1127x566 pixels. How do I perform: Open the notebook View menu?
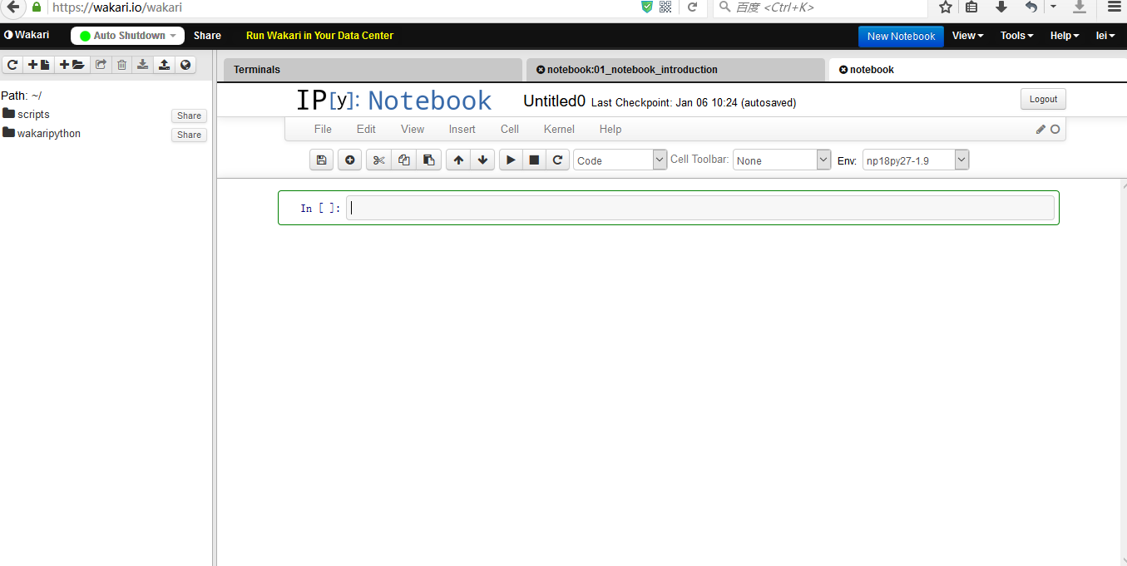pyautogui.click(x=413, y=129)
